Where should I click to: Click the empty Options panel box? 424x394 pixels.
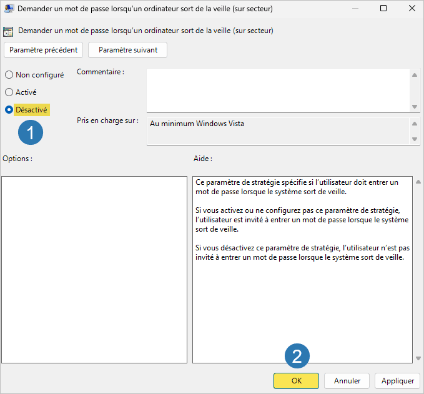94,270
